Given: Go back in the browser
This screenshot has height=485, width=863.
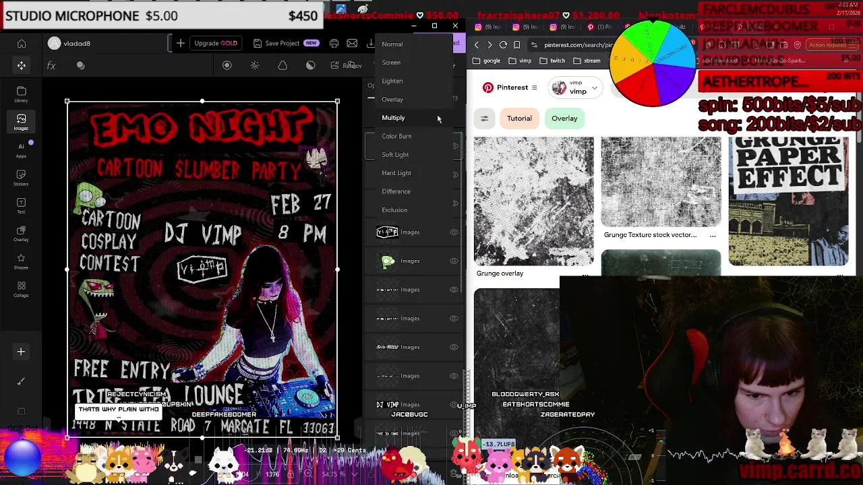Looking at the screenshot, I should [477, 44].
